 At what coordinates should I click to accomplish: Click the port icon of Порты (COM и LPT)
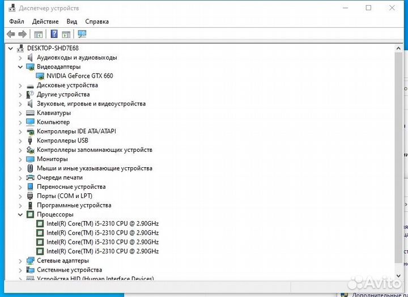point(30,196)
